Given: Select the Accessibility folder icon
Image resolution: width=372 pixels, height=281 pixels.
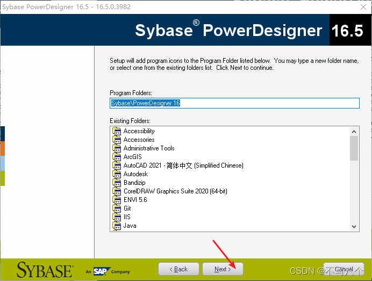Looking at the screenshot, I should click(117, 131).
